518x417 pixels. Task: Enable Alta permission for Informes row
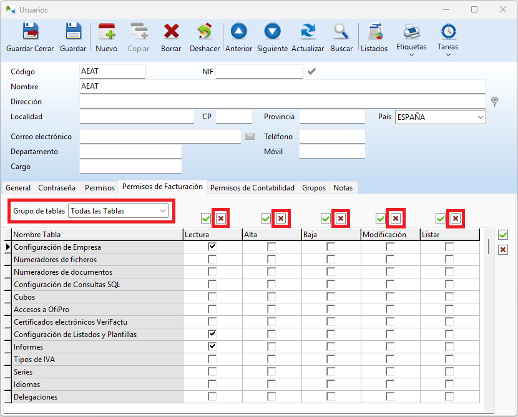[271, 347]
